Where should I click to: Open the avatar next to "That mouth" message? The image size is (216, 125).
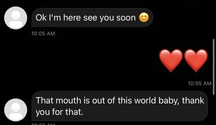pos(16,110)
